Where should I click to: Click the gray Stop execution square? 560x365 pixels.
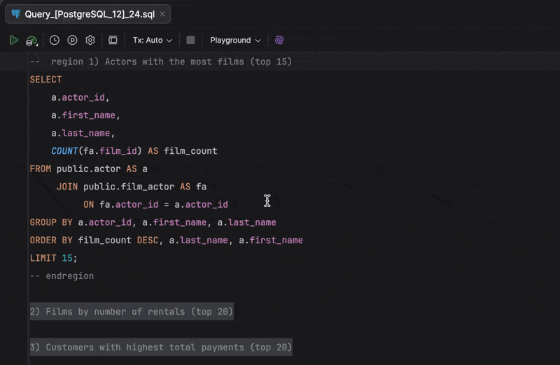[x=190, y=41]
